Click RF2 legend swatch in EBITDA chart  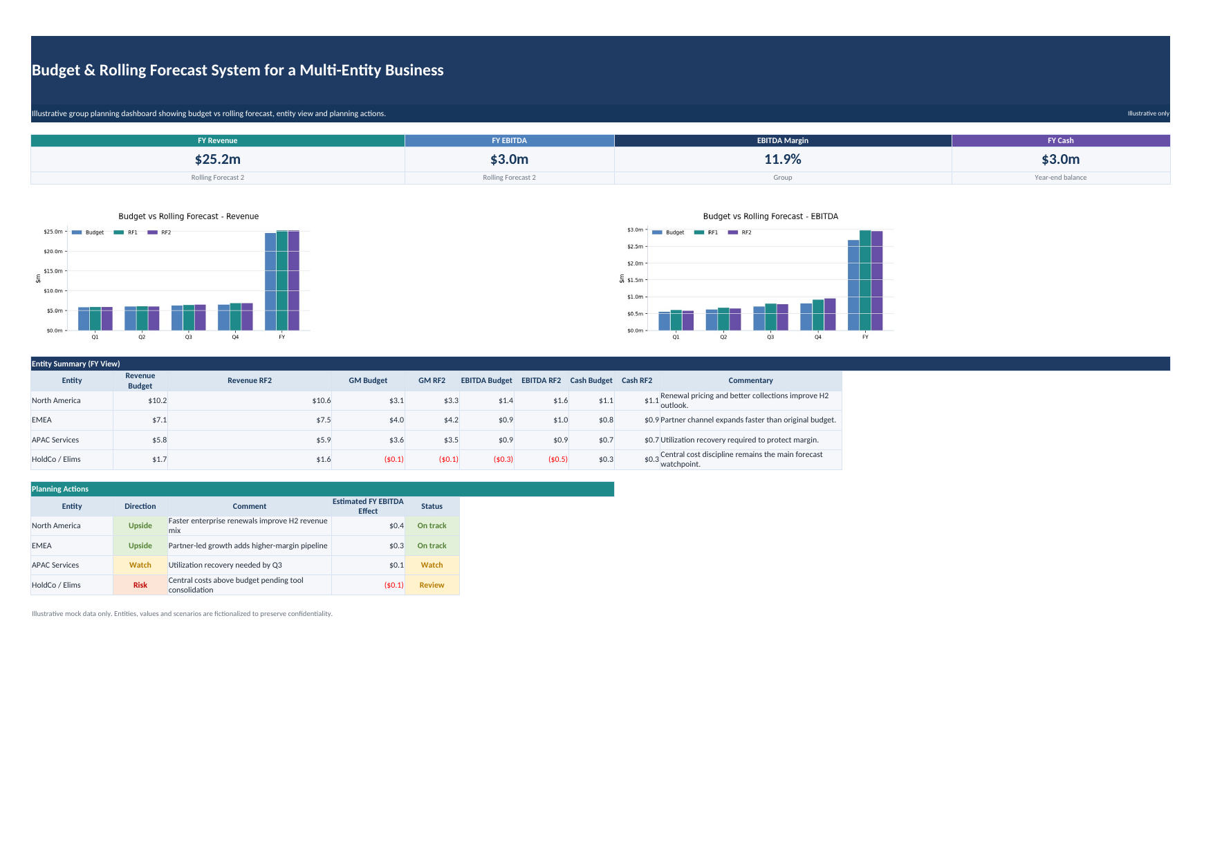click(733, 232)
